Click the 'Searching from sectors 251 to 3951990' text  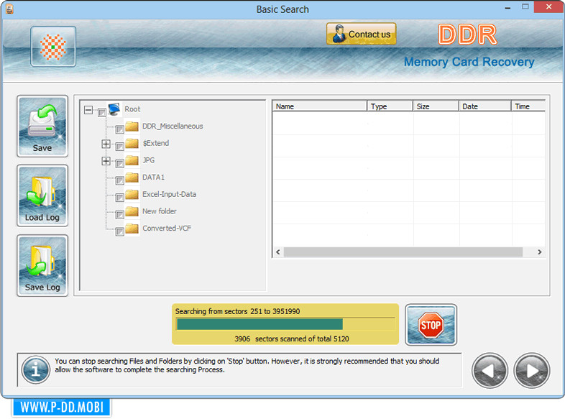pyautogui.click(x=237, y=311)
